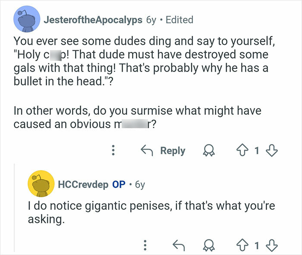Click the OP badge next to HCCrevdep
This screenshot has width=302, height=255.
(x=119, y=185)
